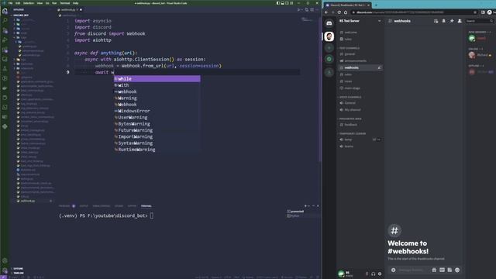Open Discord User Settings gear
The height and width of the screenshot is (279, 496).
pyautogui.click(x=380, y=274)
